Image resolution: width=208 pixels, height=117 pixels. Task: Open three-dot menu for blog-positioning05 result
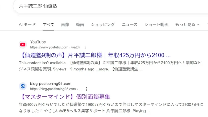[86, 89]
